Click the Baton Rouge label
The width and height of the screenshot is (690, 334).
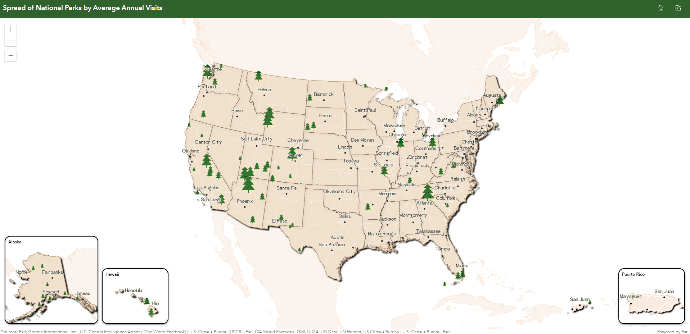tap(382, 234)
